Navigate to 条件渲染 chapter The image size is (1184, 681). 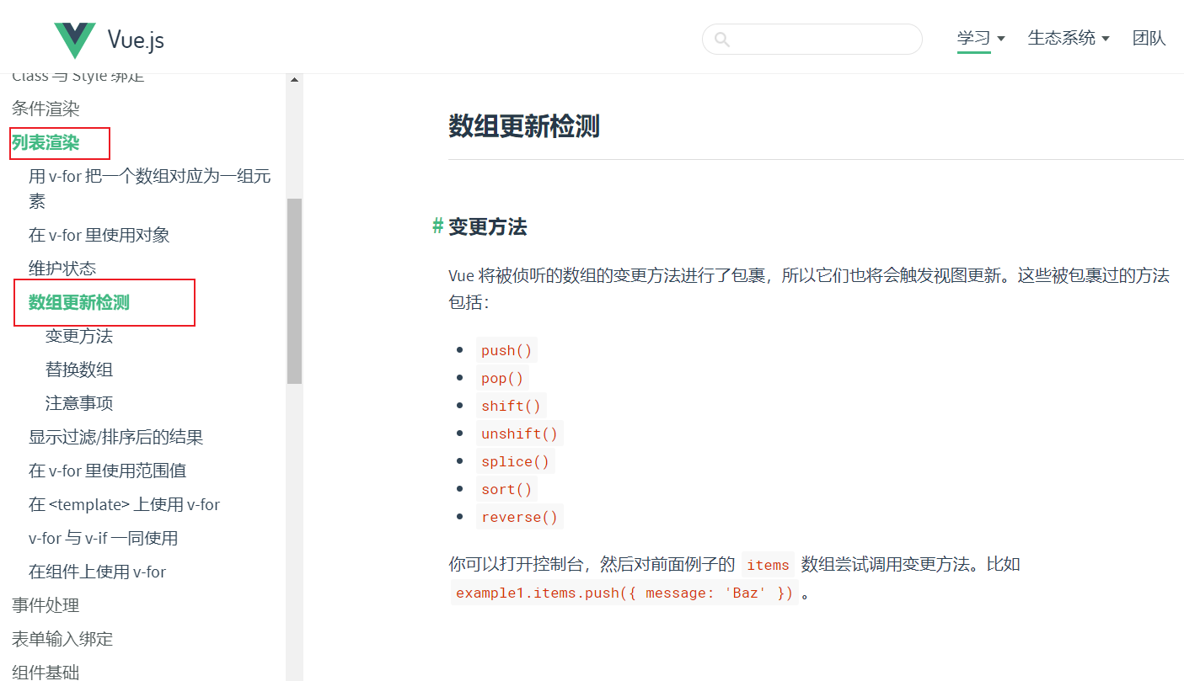coord(46,109)
